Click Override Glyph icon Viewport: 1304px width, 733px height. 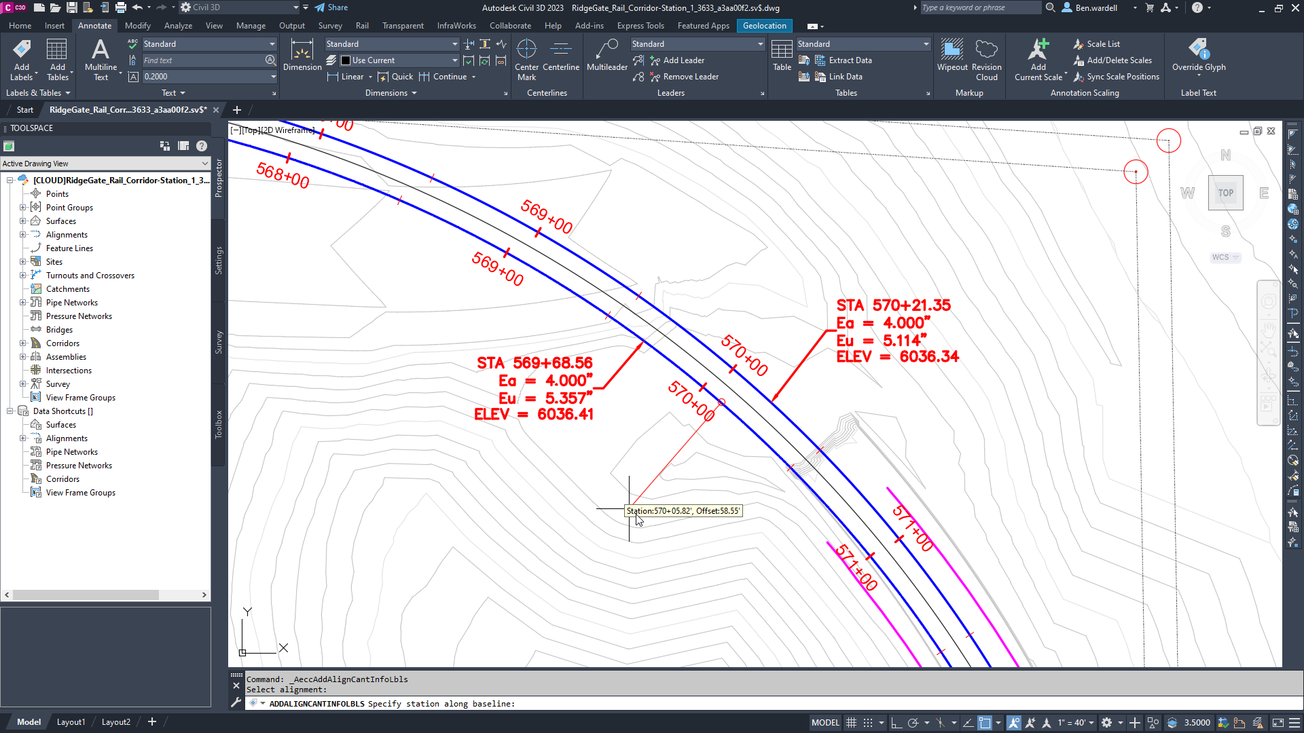tap(1199, 50)
